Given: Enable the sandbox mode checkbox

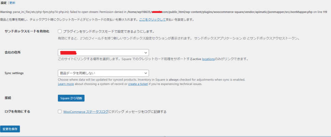Looking at the screenshot, I should click(x=60, y=31).
